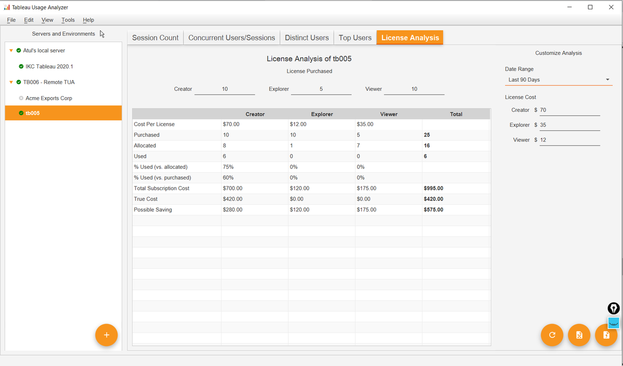Collapse the TB006 - Remote TUA node arrow
The image size is (623, 366).
(11, 82)
